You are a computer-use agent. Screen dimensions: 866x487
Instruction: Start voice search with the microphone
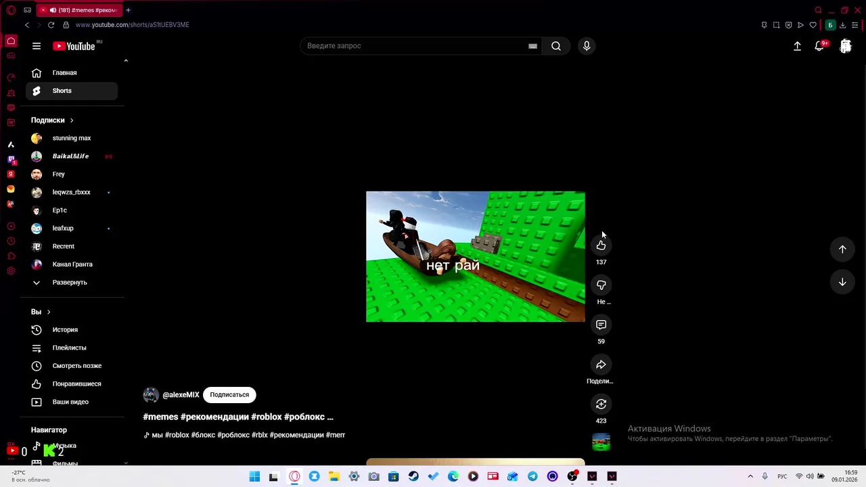587,46
